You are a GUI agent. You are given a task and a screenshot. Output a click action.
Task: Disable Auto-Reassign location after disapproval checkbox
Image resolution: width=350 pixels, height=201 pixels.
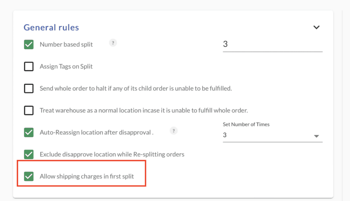(x=29, y=132)
